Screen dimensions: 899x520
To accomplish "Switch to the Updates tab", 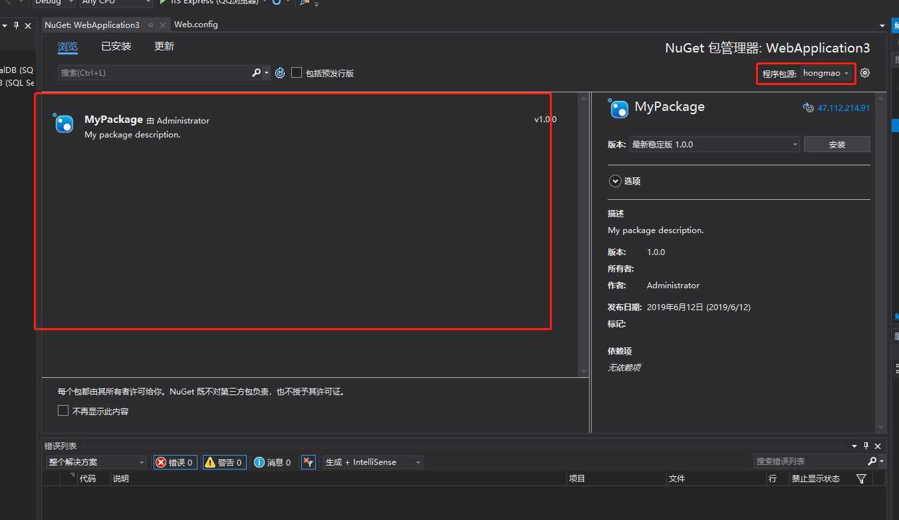I will tap(164, 46).
